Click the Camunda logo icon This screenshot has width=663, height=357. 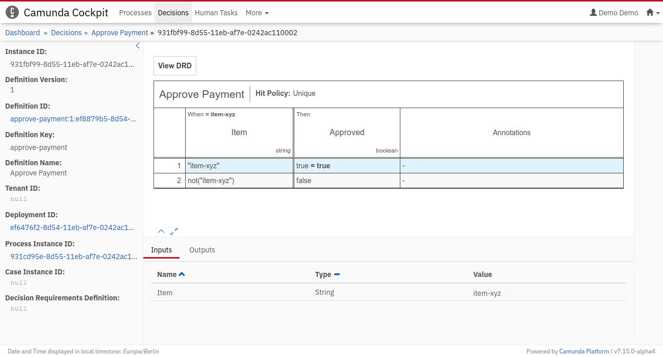point(12,13)
